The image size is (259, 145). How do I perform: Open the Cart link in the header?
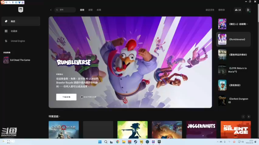click(x=221, y=10)
